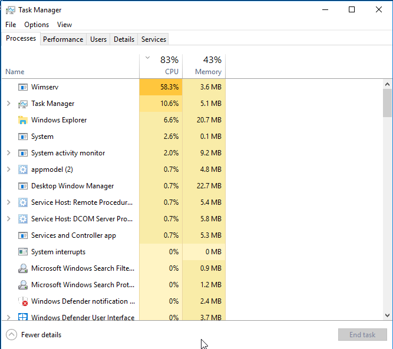This screenshot has width=393, height=349.
Task: Click the 1.2 MB memory value
Action: point(211,285)
